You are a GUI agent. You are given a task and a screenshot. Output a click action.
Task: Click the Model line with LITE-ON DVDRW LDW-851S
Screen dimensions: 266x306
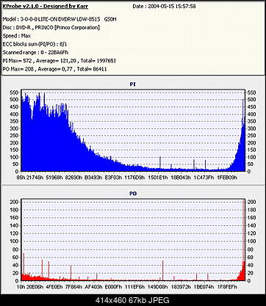point(60,19)
